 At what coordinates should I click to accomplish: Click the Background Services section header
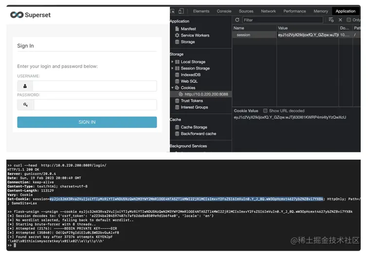188,146
